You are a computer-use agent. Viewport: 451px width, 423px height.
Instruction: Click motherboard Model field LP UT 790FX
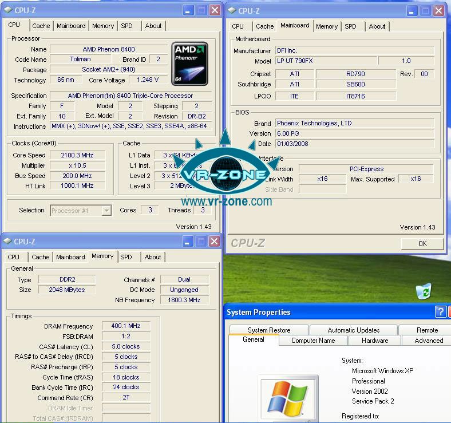(x=326, y=61)
